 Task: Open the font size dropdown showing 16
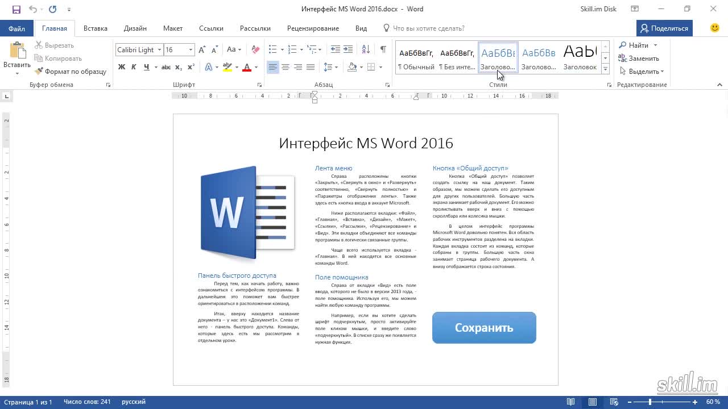(191, 50)
